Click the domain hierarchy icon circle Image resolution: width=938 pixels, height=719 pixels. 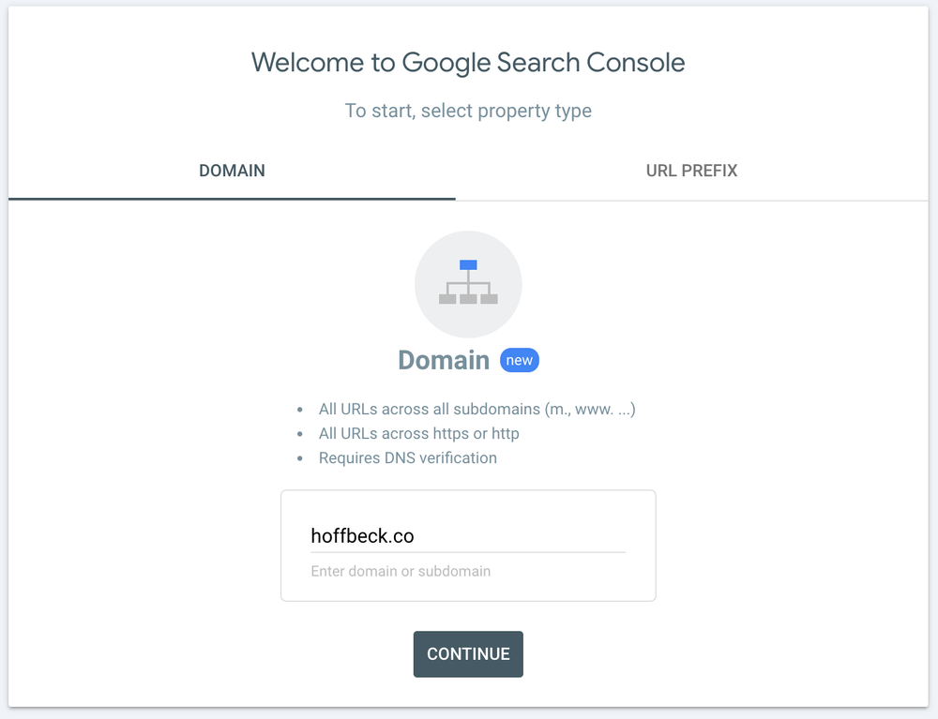(x=468, y=284)
